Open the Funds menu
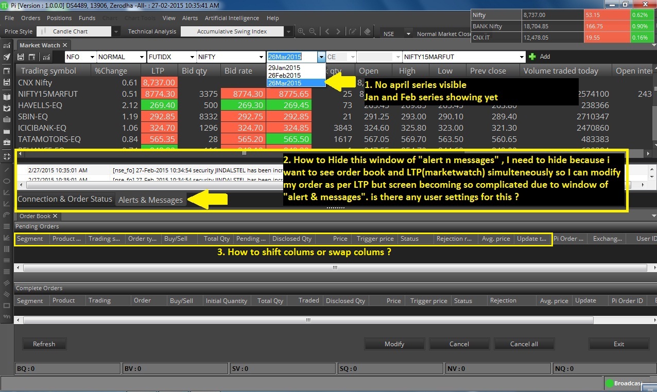Viewport: 657px width, 392px height. [87, 18]
